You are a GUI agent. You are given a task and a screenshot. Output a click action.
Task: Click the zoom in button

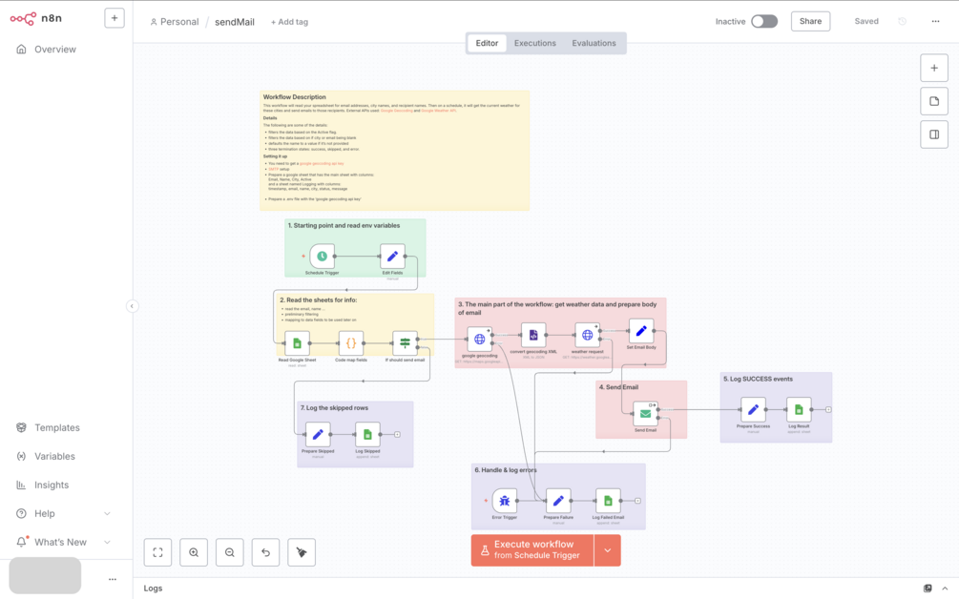coord(194,552)
